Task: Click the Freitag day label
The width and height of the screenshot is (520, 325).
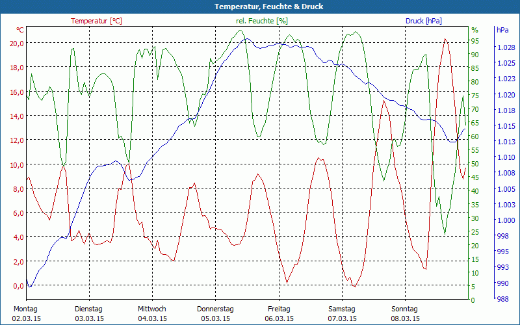Action: (279, 309)
